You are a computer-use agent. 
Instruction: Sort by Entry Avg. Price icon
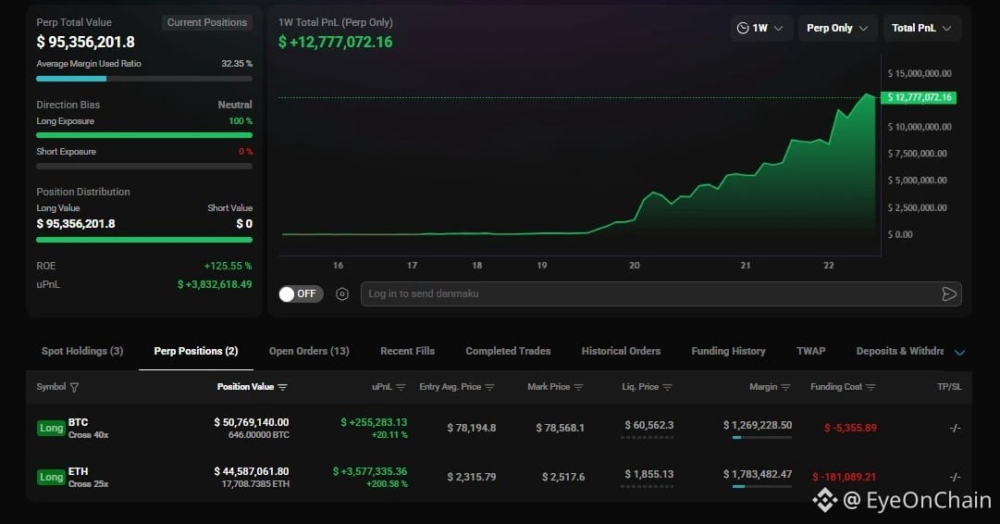[x=489, y=387]
